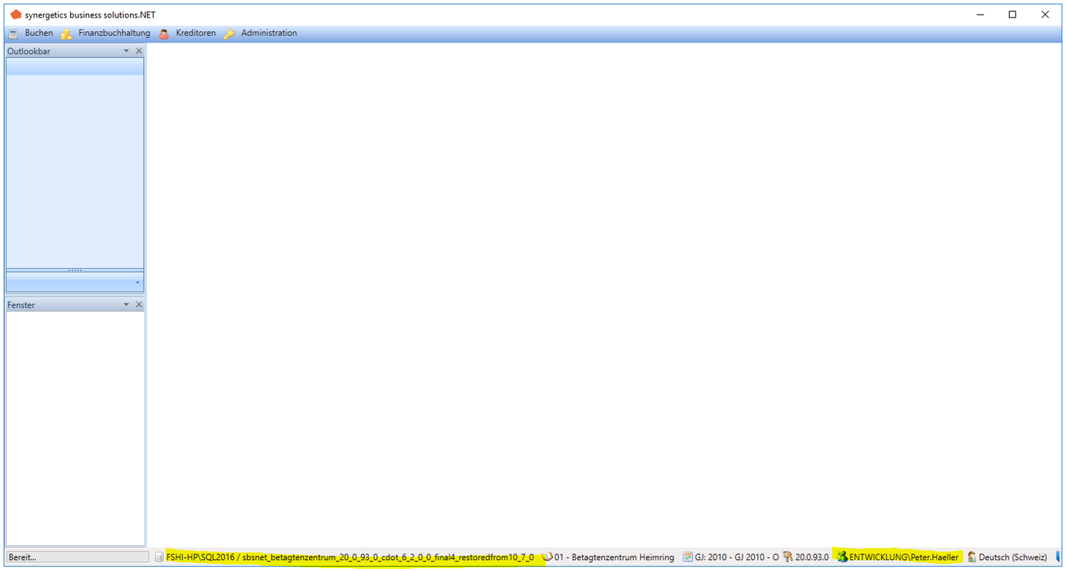Click the 'synergetics business solutions.NET' window title
Image resolution: width=1066 pixels, height=571 pixels.
tap(90, 15)
